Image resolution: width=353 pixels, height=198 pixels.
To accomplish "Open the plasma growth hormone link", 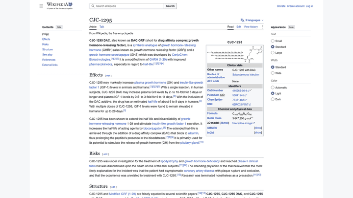I will pos(150,83).
